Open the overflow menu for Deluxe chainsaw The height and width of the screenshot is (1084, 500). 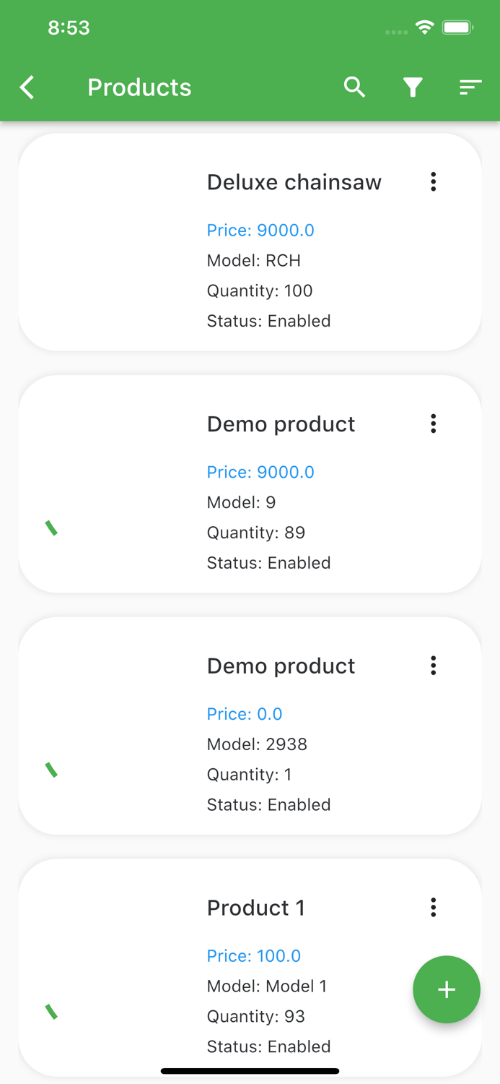[433, 182]
